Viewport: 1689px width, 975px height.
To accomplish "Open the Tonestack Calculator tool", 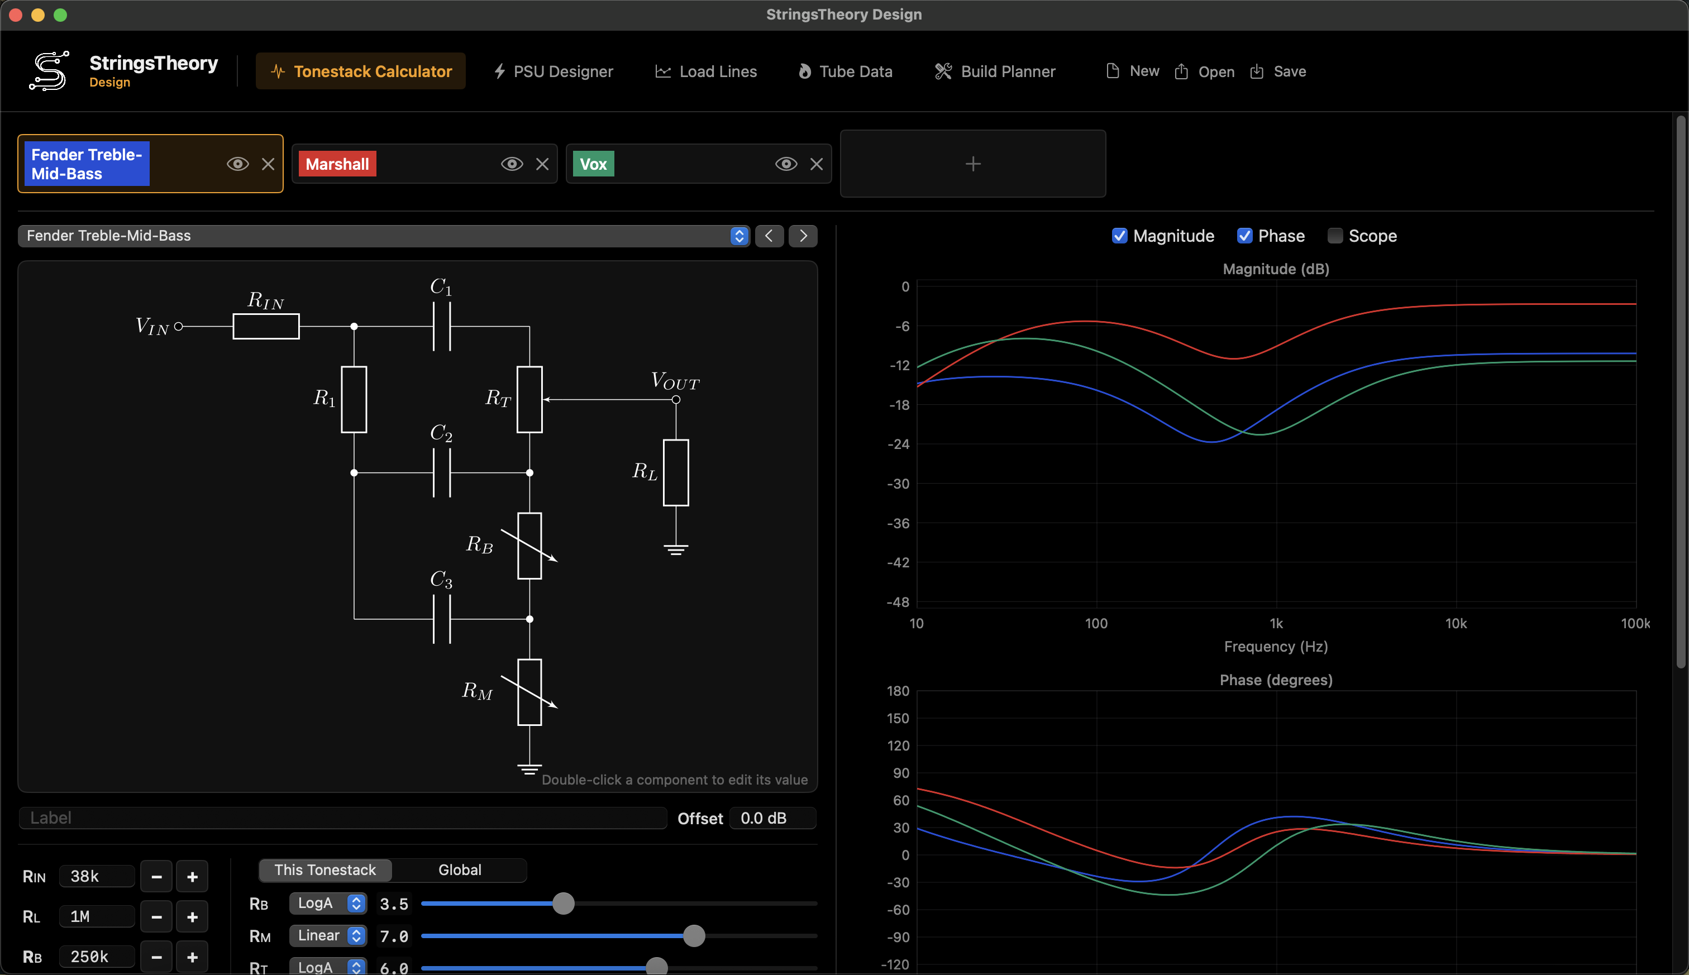I will [360, 71].
